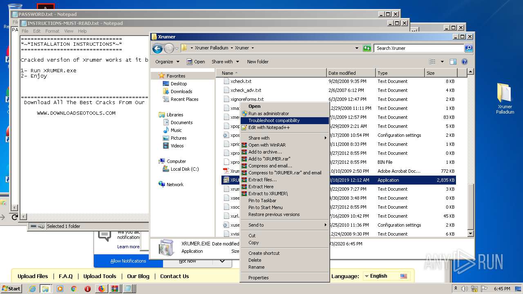Open the English language dropdown on webpage
The image size is (523, 294).
[x=386, y=276]
